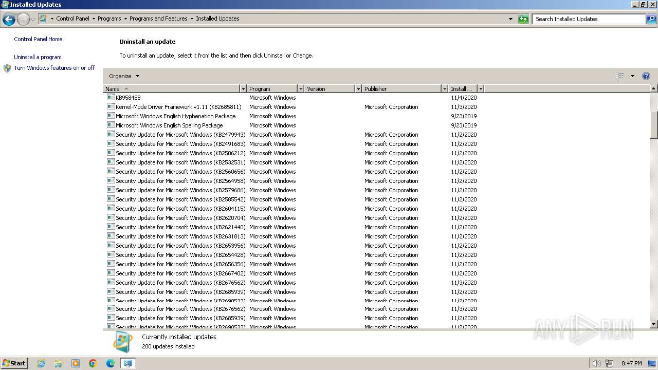
Task: Click icon beside Security Update KB2585542
Action: [x=111, y=199]
